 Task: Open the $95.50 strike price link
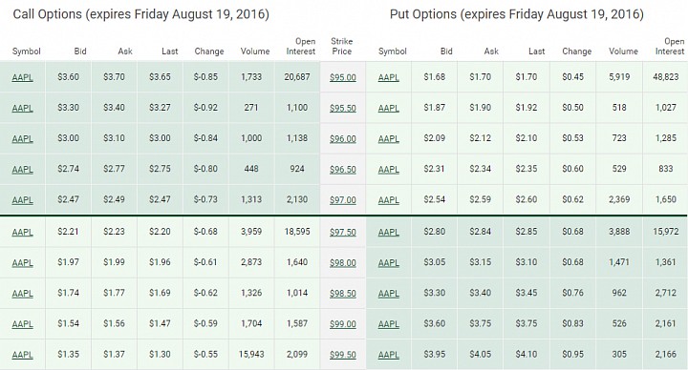pyautogui.click(x=343, y=108)
